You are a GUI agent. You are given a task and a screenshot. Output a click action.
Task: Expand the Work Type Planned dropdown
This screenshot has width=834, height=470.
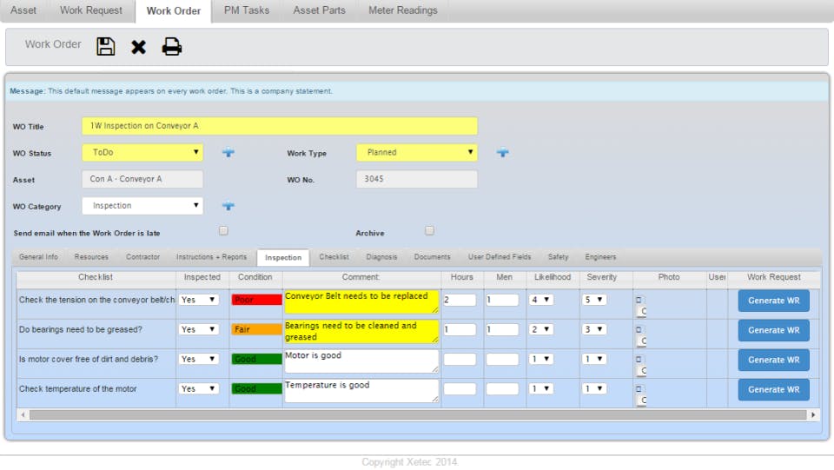click(x=417, y=152)
